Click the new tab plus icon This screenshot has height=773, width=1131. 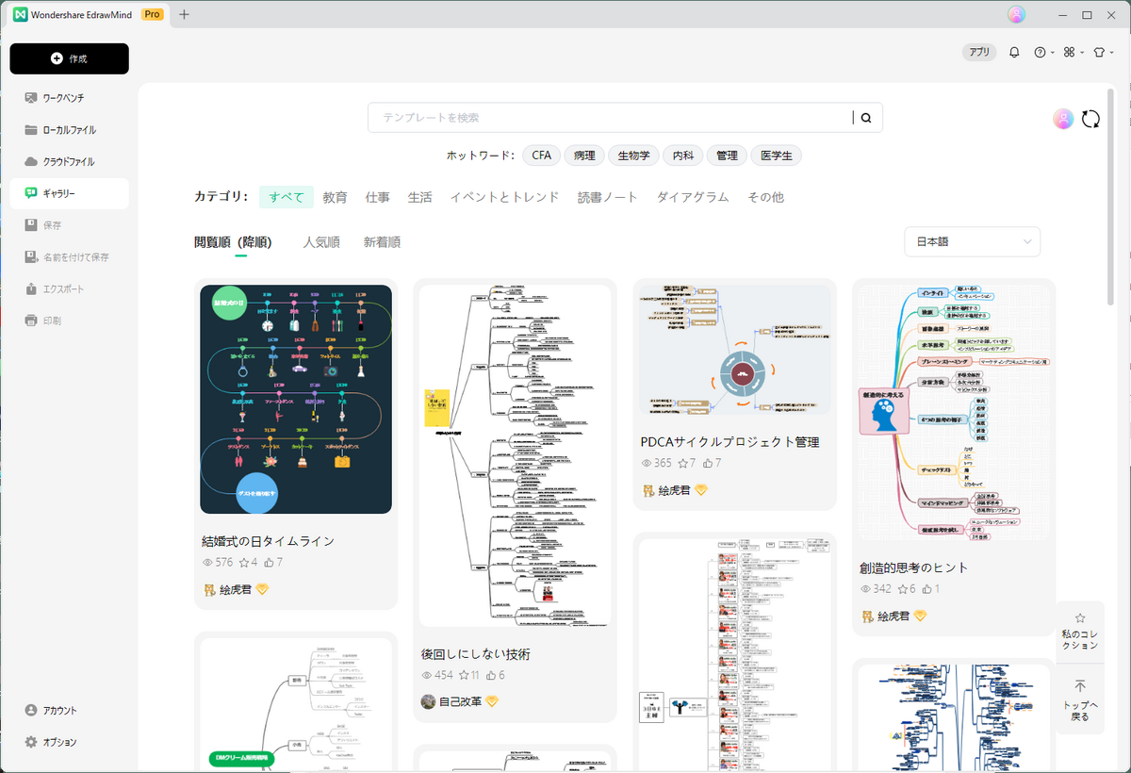click(x=184, y=14)
